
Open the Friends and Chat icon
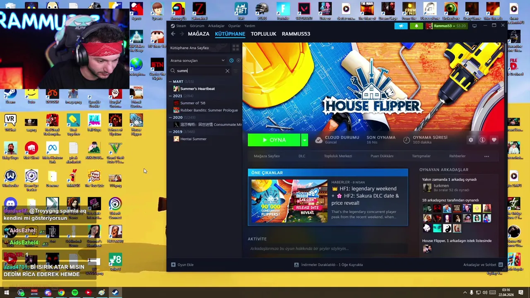(x=501, y=264)
